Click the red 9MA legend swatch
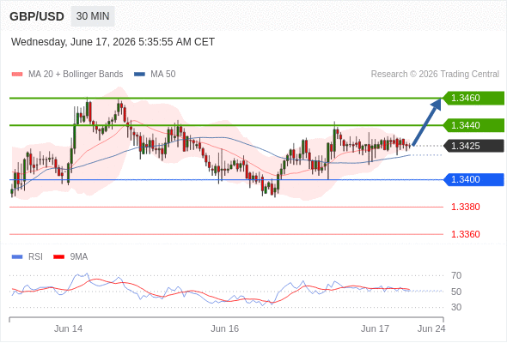 58,257
